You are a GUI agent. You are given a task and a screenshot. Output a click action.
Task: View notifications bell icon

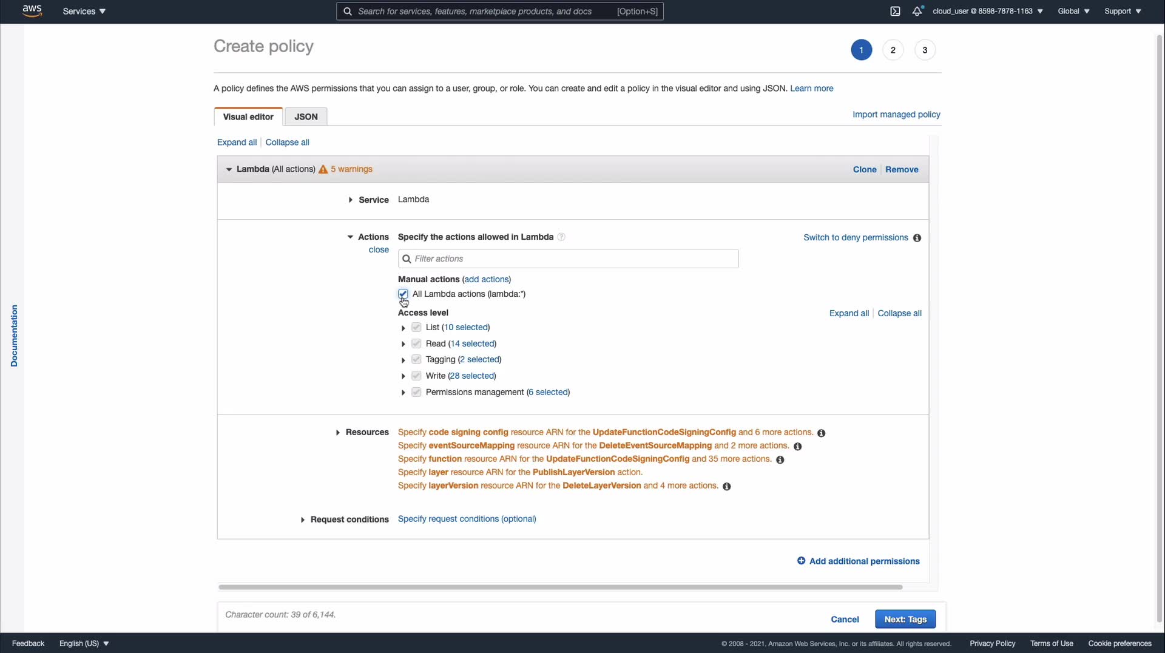pyautogui.click(x=917, y=11)
